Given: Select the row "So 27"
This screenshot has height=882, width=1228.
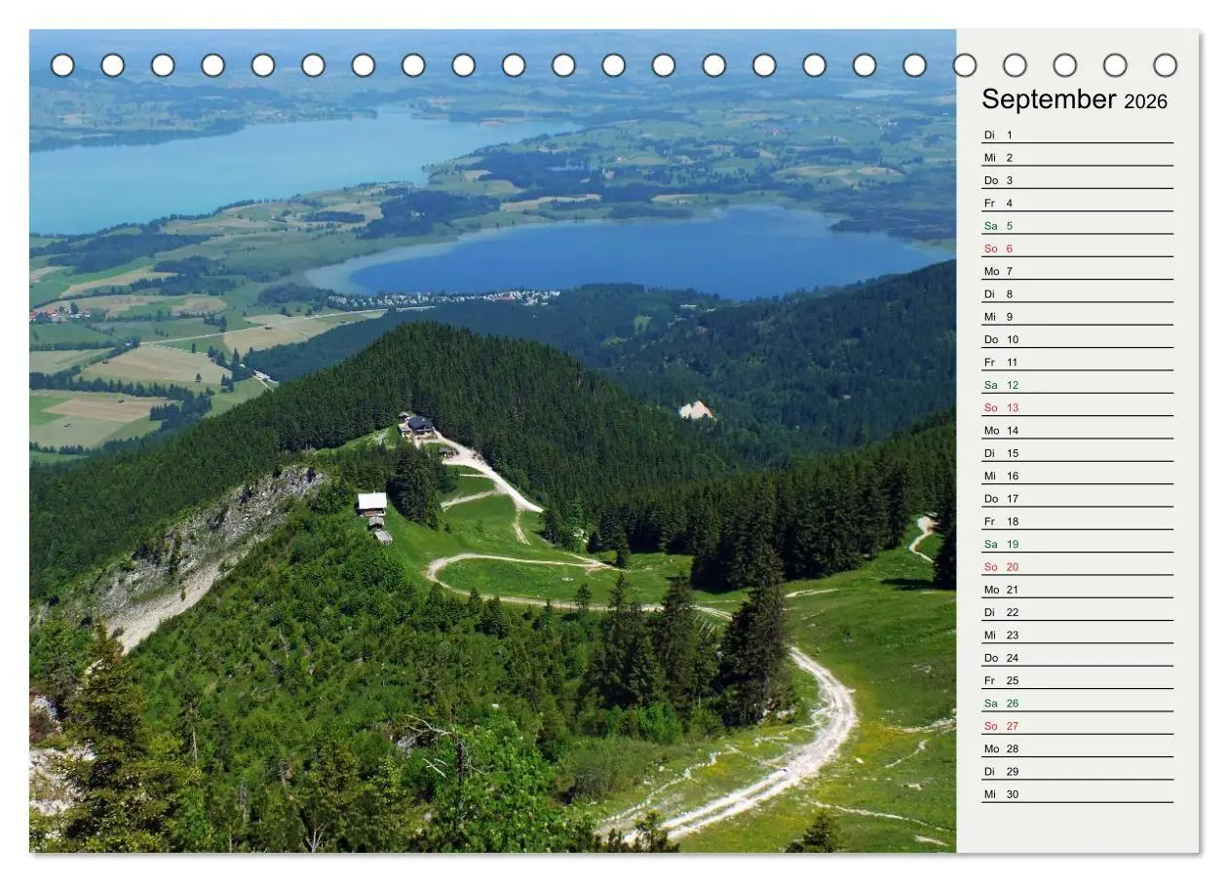Looking at the screenshot, I should (x=1077, y=726).
